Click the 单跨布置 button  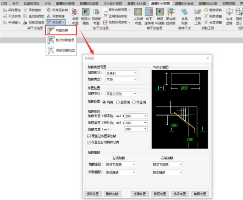pos(200,194)
